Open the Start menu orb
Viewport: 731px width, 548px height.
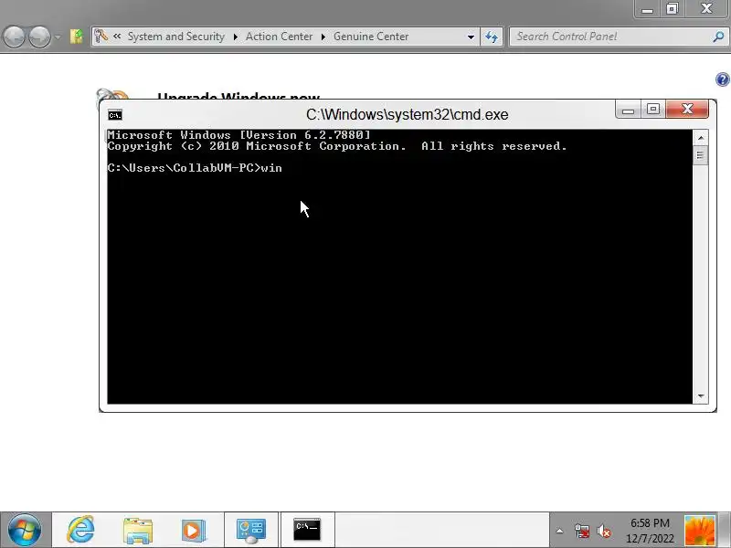tap(25, 530)
